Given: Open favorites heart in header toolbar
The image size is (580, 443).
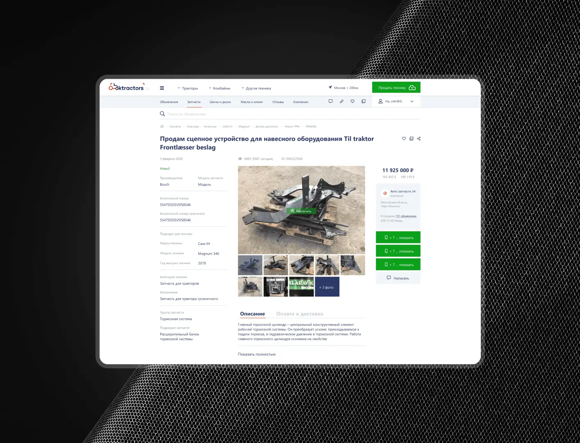Looking at the screenshot, I should pos(353,101).
